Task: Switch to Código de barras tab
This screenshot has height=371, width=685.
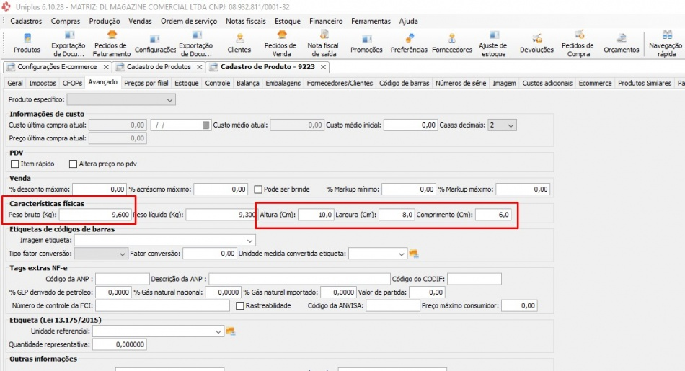Action: (404, 83)
